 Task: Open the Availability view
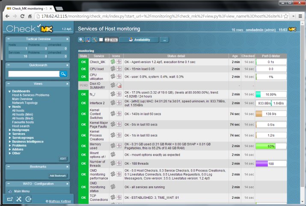click(139, 40)
